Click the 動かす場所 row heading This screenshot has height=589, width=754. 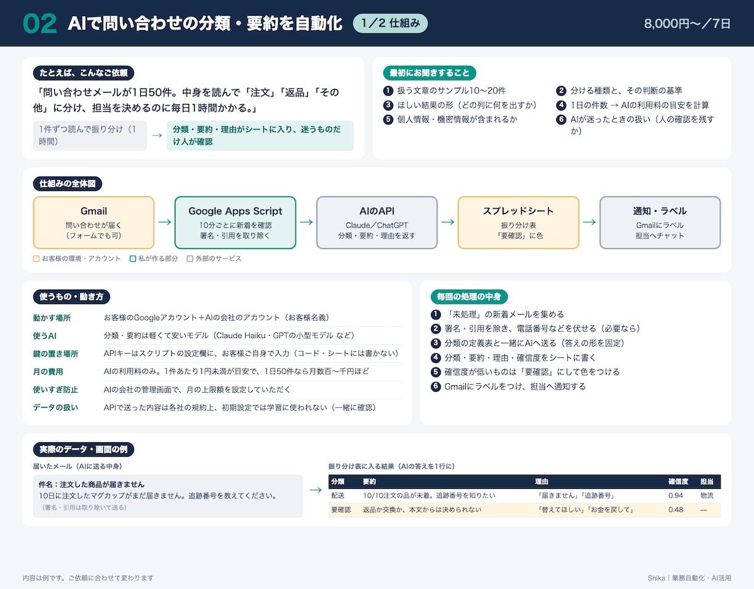tap(52, 318)
